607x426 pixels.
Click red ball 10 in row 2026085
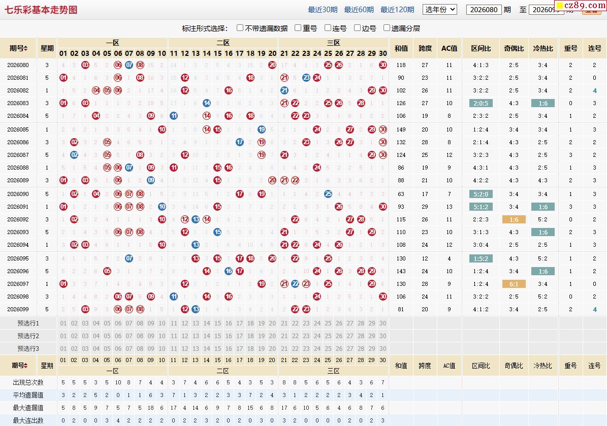tap(162, 129)
